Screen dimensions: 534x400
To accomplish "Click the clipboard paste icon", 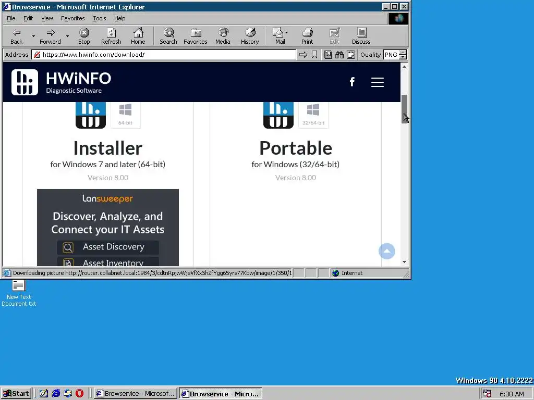I will (x=351, y=55).
